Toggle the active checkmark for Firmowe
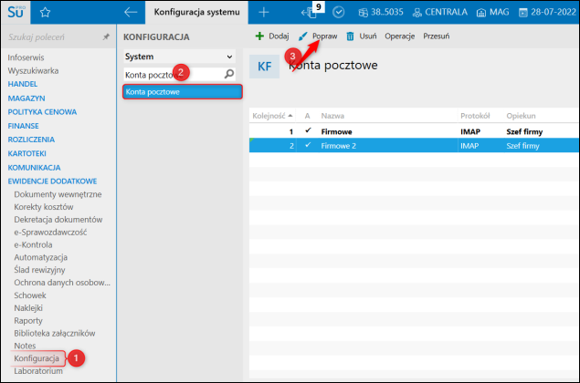 (308, 131)
